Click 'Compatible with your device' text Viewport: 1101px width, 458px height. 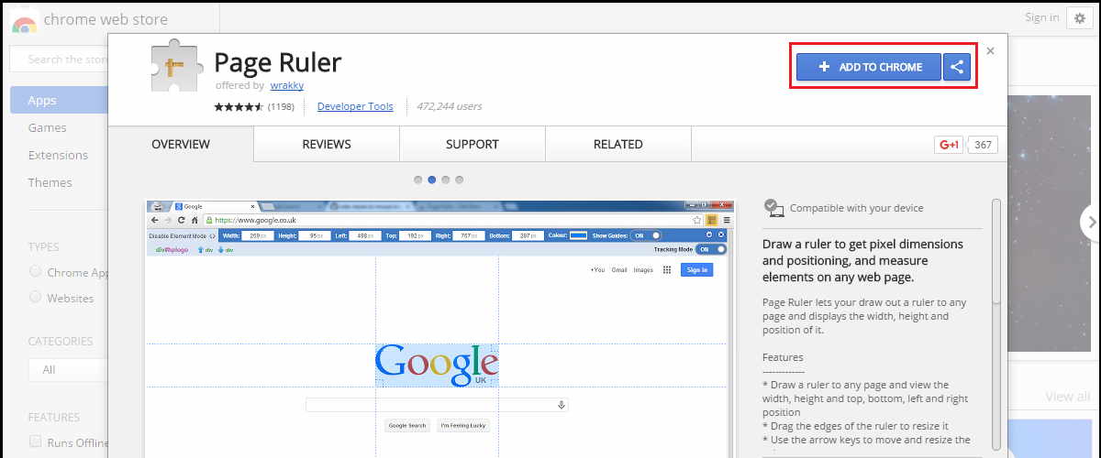click(856, 208)
